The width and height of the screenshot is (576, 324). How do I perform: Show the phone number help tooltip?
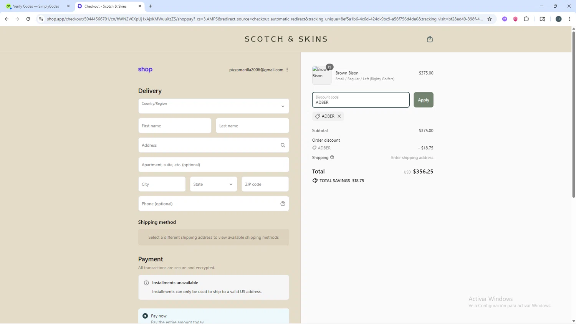coord(283,204)
